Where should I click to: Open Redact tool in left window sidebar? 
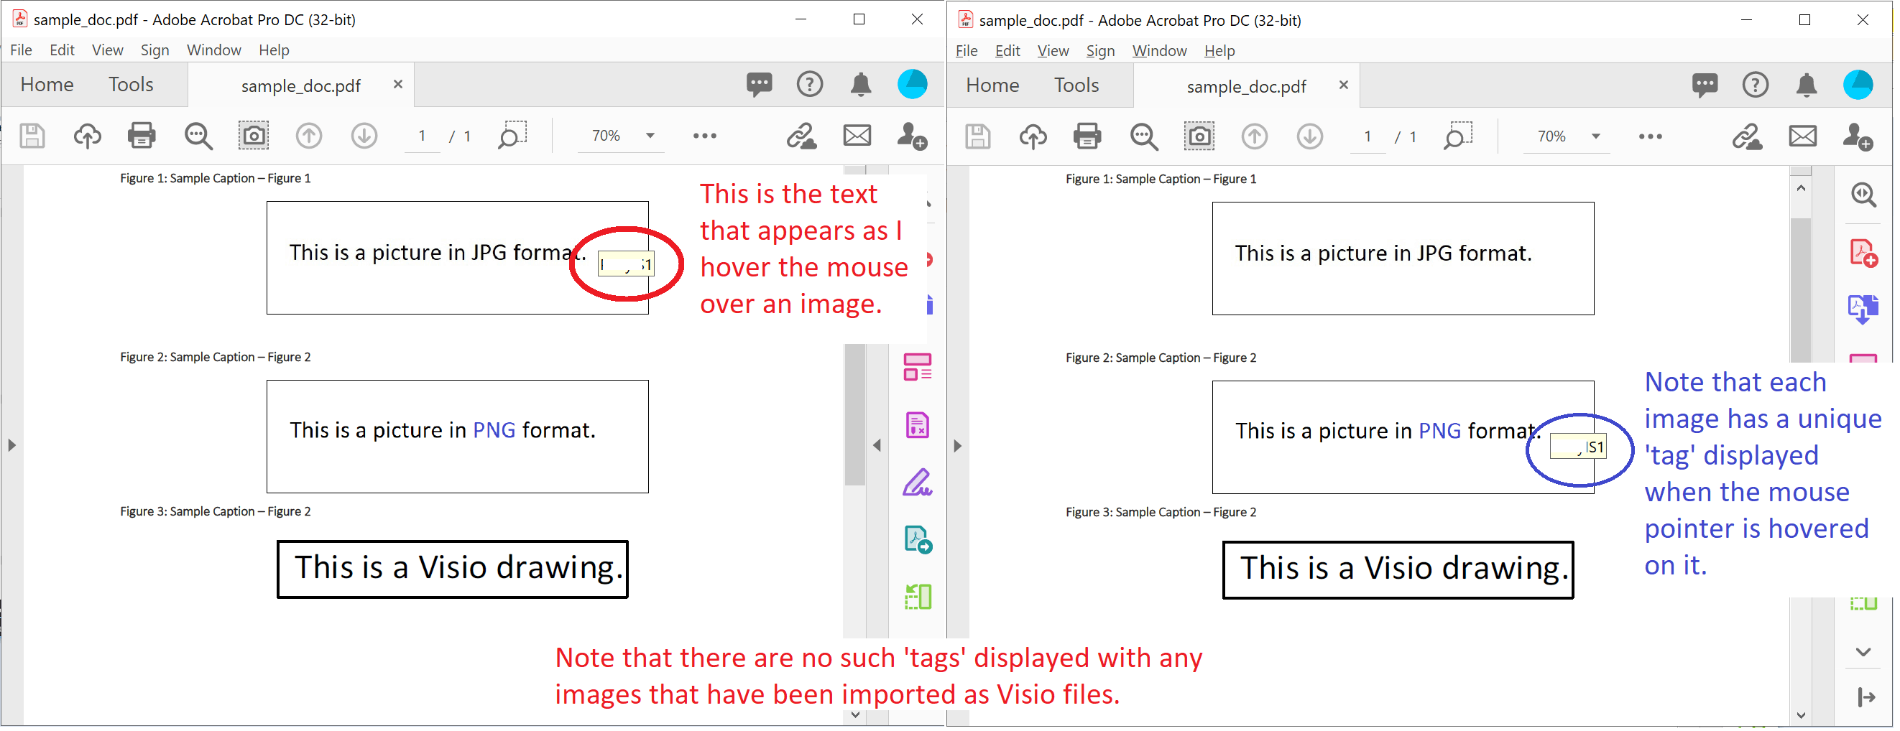(x=918, y=425)
